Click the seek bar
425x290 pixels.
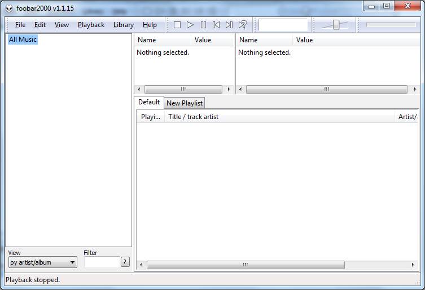(391, 25)
